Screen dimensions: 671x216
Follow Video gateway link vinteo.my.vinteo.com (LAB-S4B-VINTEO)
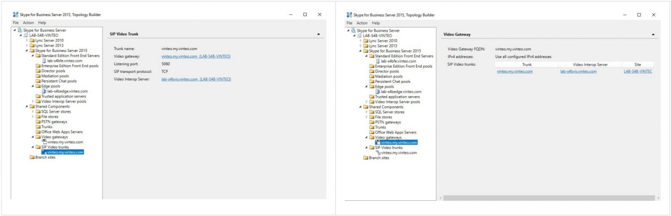[x=196, y=56]
